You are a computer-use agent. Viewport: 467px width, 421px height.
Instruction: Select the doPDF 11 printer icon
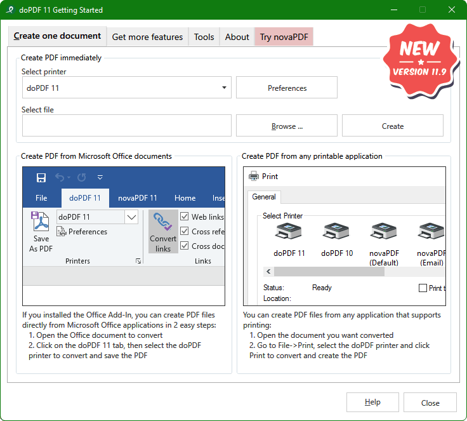point(289,233)
